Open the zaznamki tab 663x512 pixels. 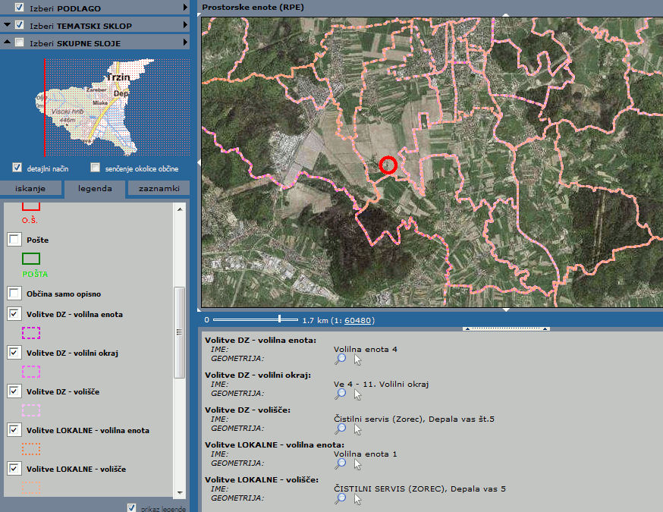[x=159, y=189]
